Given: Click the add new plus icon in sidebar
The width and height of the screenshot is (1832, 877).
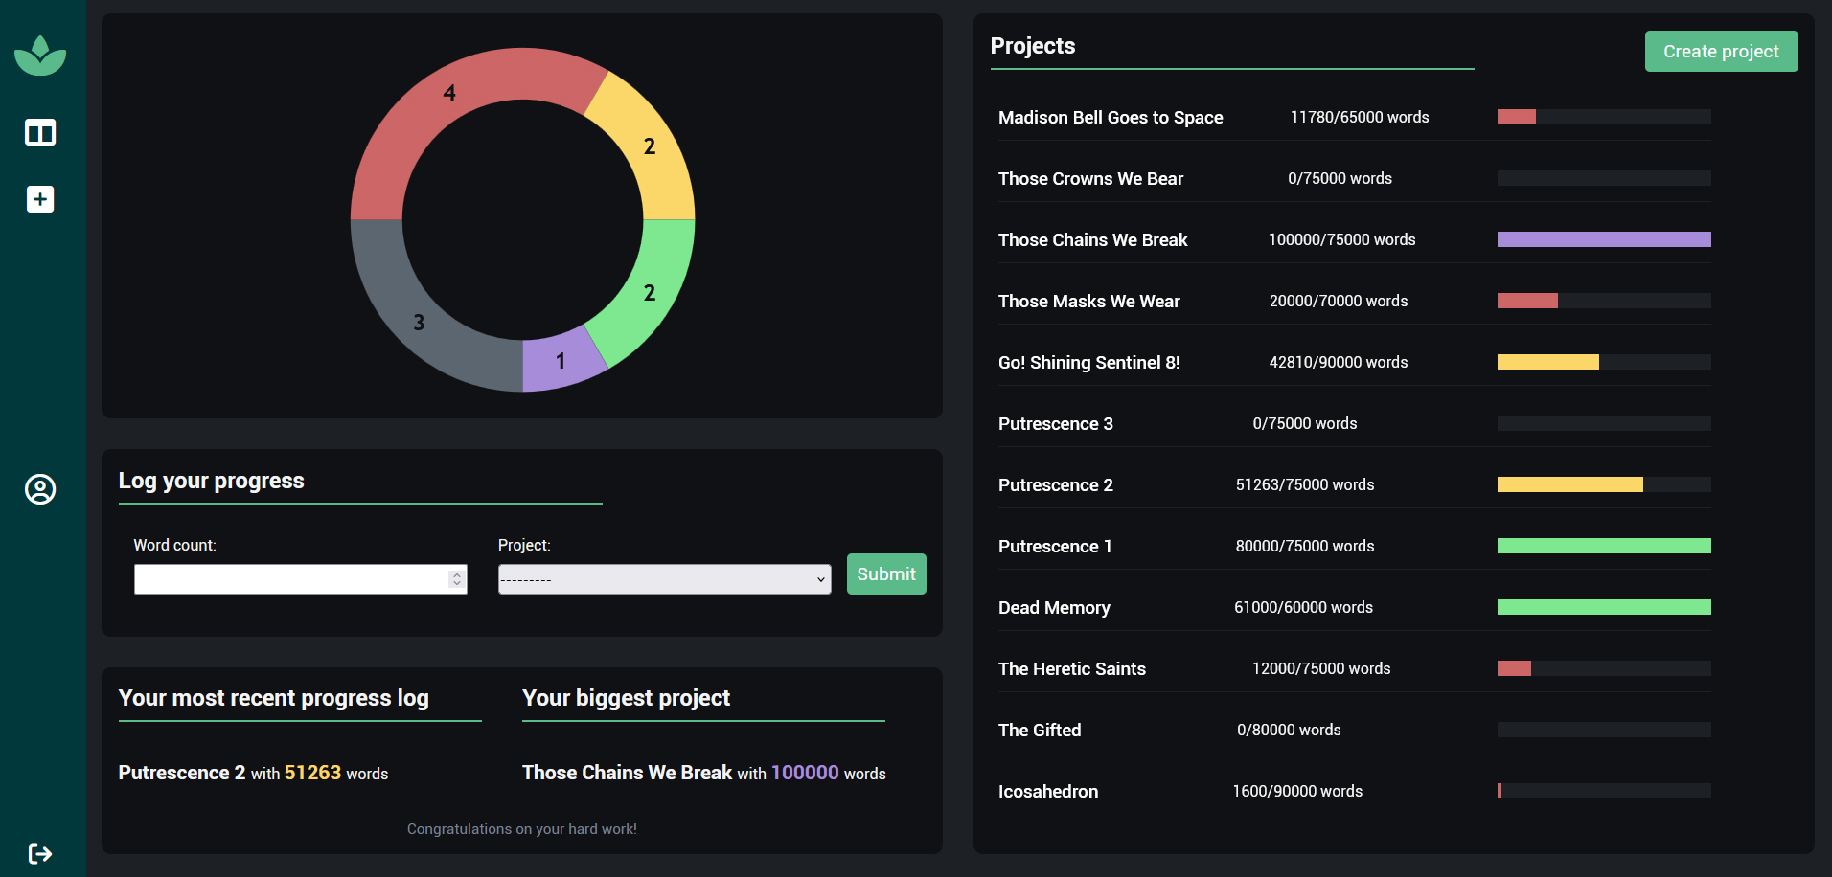Looking at the screenshot, I should 40,199.
